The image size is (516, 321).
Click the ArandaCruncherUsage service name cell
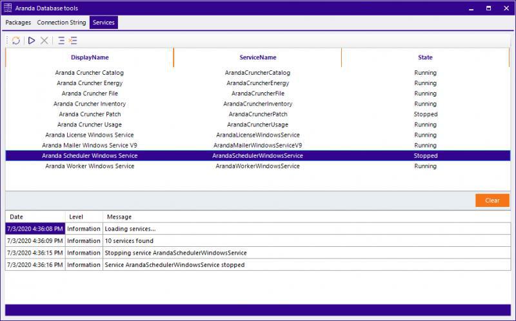257,124
